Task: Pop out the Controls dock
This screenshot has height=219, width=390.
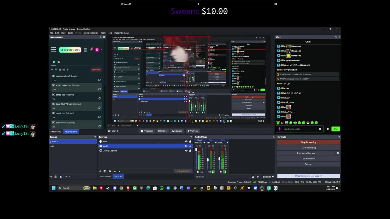Action: coord(339,137)
